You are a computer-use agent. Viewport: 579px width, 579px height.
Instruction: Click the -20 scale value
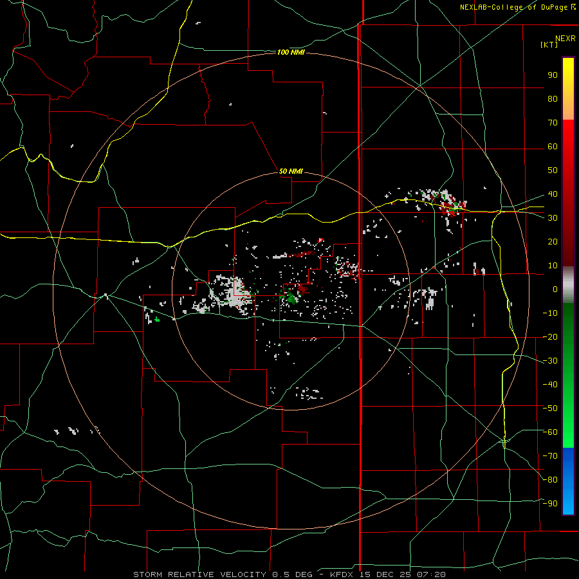(550, 336)
